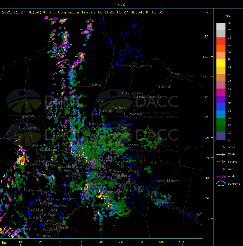Screen dimensions: 243x246
Task: Click the 'Agrelo' map label
Action: click(71, 176)
